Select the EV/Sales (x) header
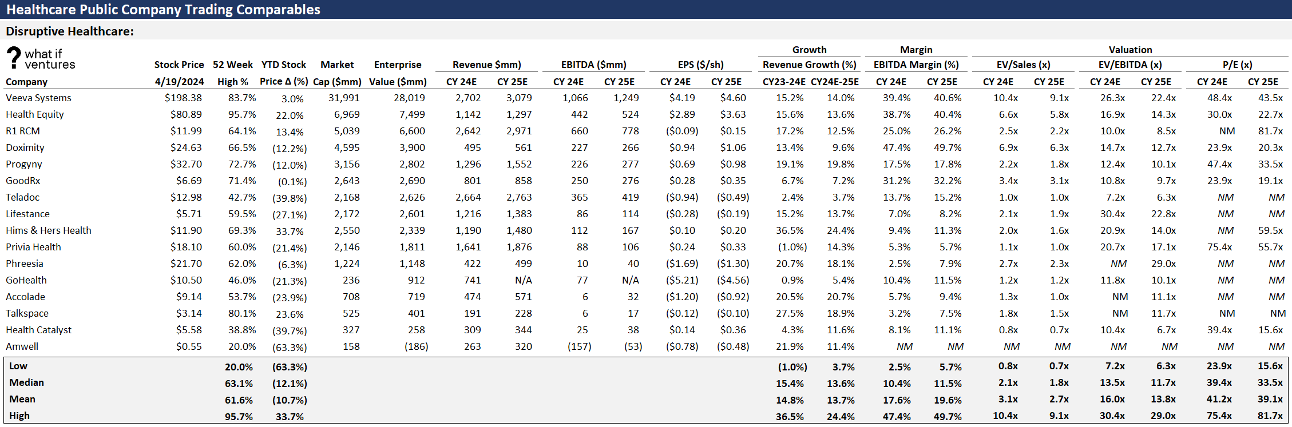Image resolution: width=1292 pixels, height=427 pixels. 1024,65
